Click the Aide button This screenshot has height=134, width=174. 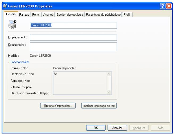160,128
